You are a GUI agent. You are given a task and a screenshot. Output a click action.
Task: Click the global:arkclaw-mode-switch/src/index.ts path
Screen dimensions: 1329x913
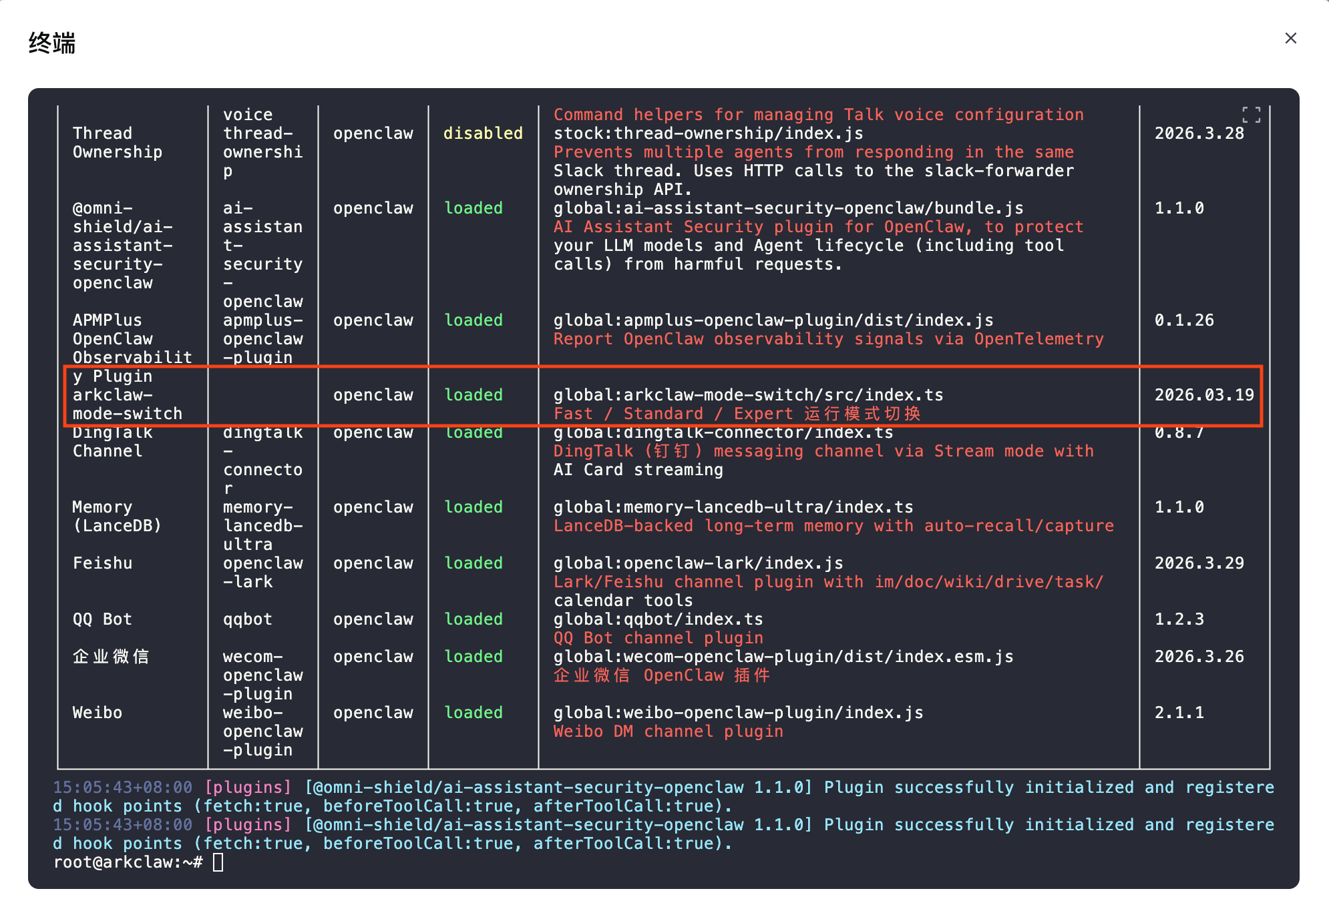(748, 395)
